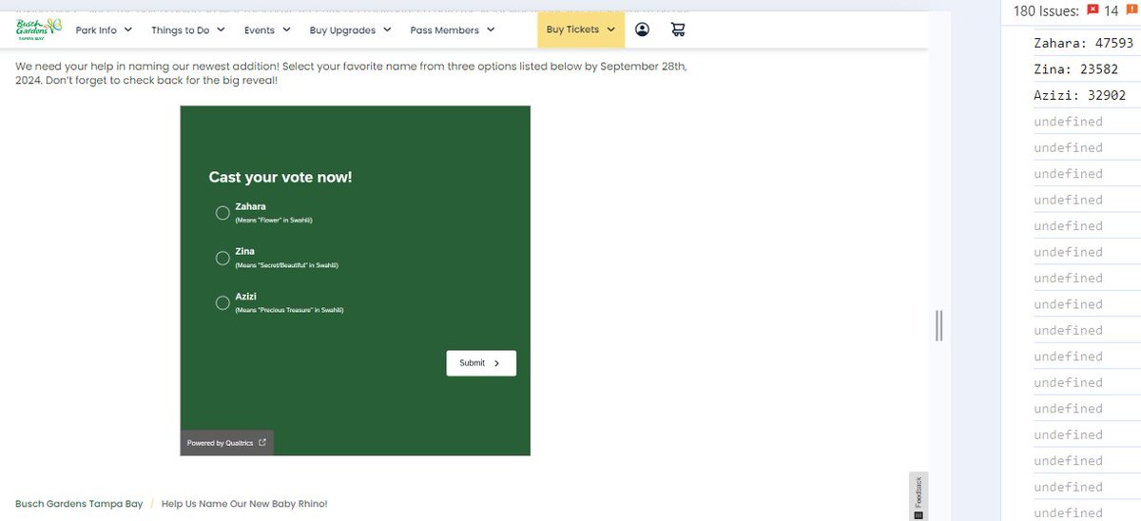Open the shopping cart icon
This screenshot has height=521, width=1141.
(677, 29)
